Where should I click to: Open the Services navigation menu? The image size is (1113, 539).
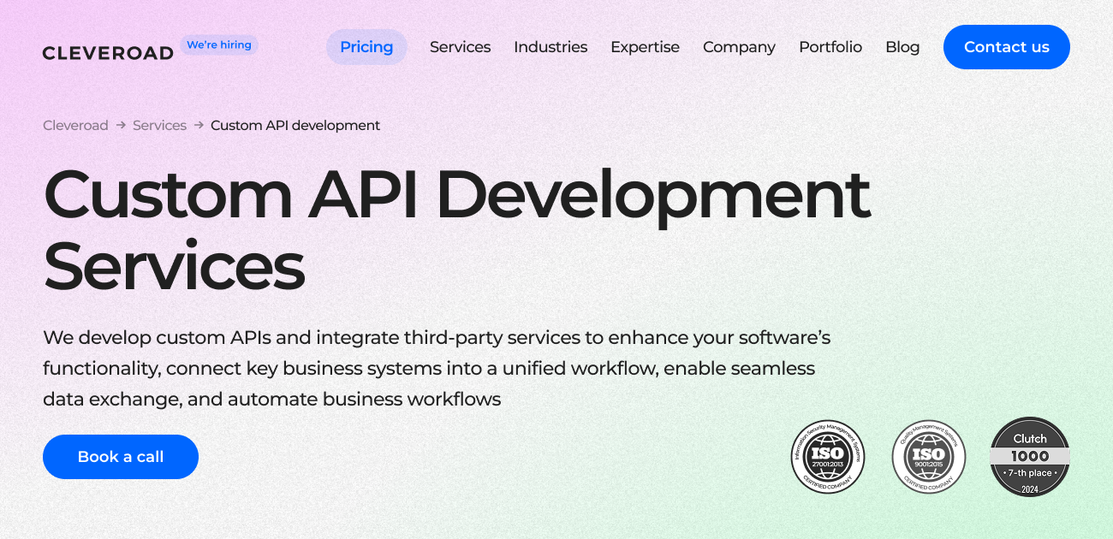(460, 47)
